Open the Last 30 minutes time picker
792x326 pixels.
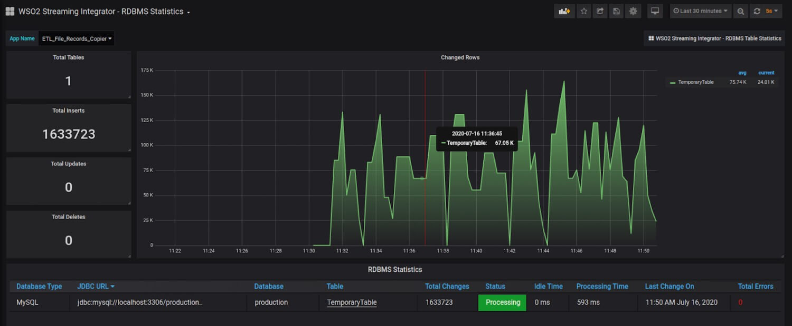click(700, 11)
